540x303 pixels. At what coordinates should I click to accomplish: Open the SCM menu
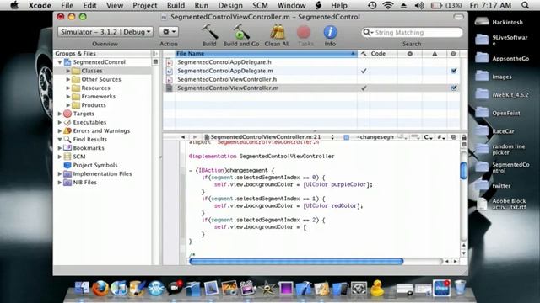click(x=260, y=6)
